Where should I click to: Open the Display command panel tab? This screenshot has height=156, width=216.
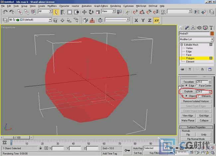pos(205,28)
